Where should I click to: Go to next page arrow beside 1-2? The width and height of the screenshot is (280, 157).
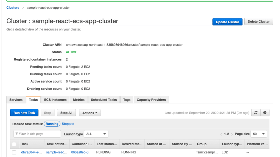point(232,134)
